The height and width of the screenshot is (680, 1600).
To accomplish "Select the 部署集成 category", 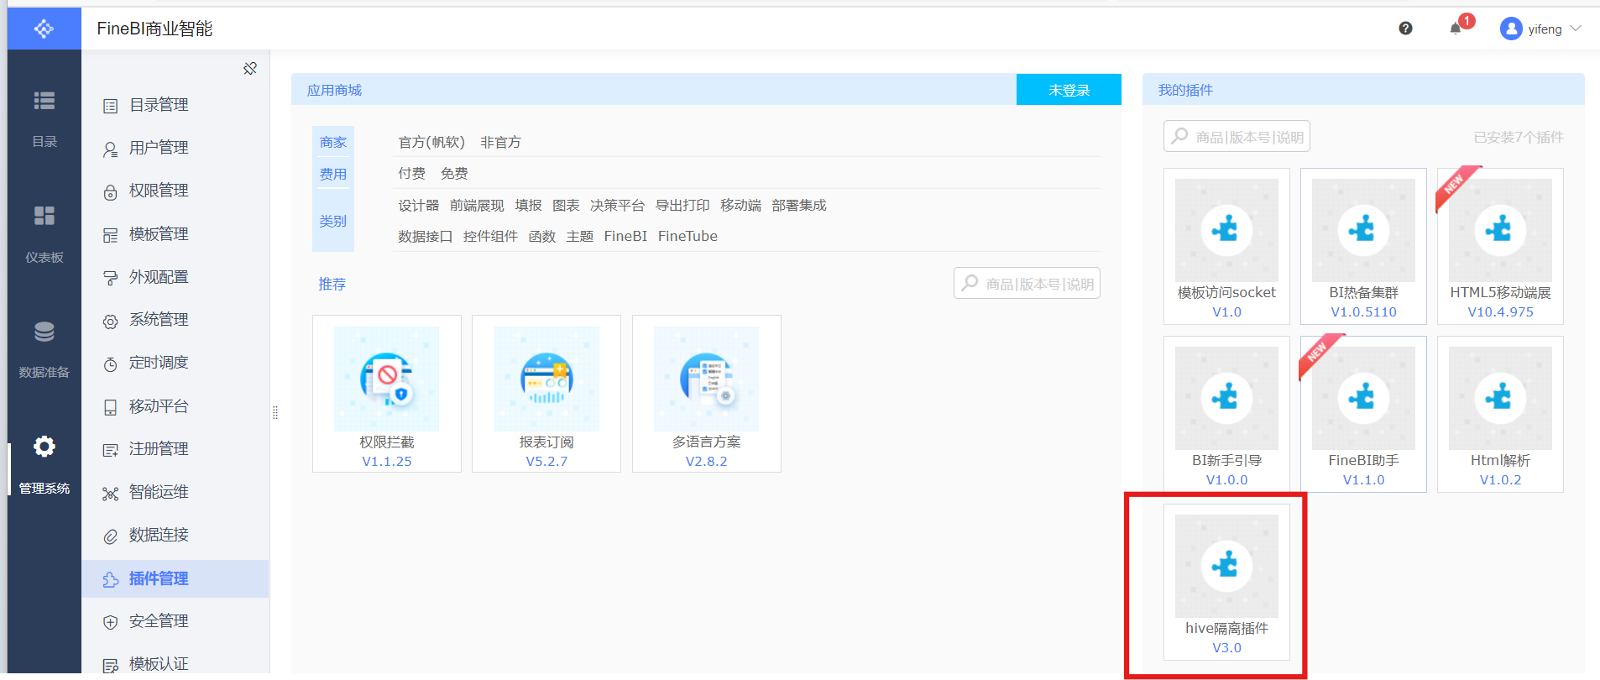I will (799, 205).
